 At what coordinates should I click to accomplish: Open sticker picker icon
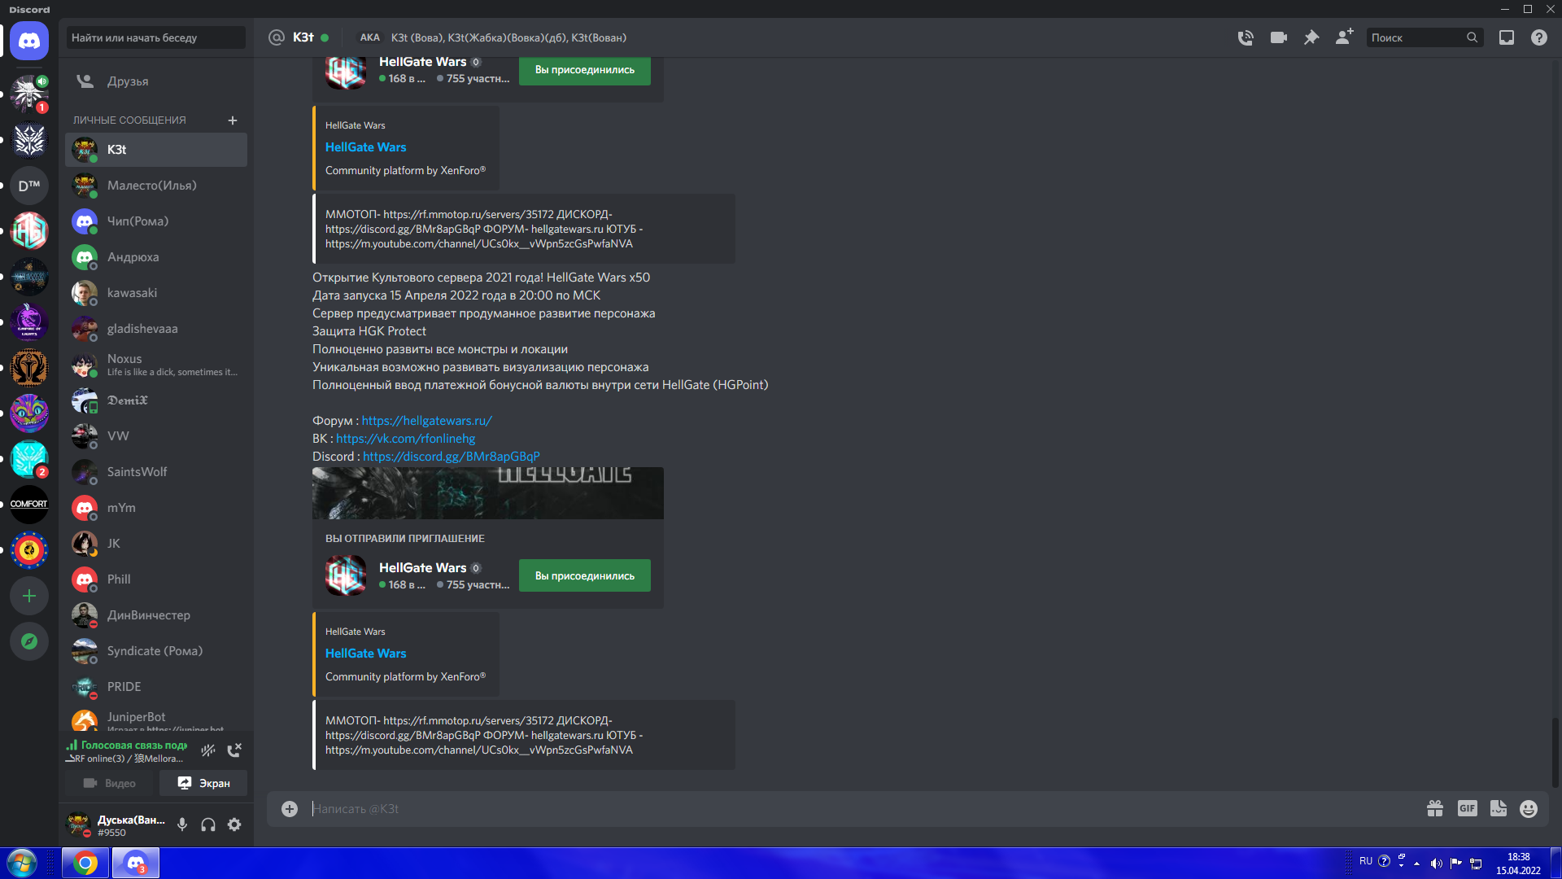pos(1499,808)
